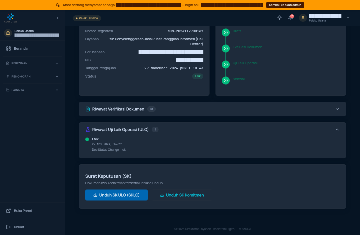This screenshot has height=235, width=360.
Task: Click the ULO flask icon
Action: coord(88,129)
